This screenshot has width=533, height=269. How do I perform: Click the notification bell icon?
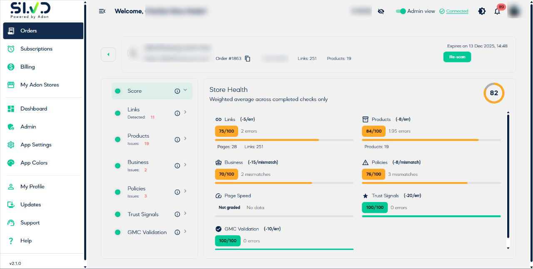(497, 12)
